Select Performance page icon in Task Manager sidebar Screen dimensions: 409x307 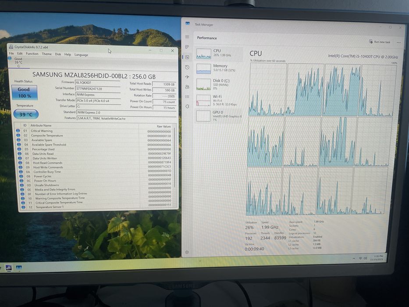pyautogui.click(x=187, y=57)
